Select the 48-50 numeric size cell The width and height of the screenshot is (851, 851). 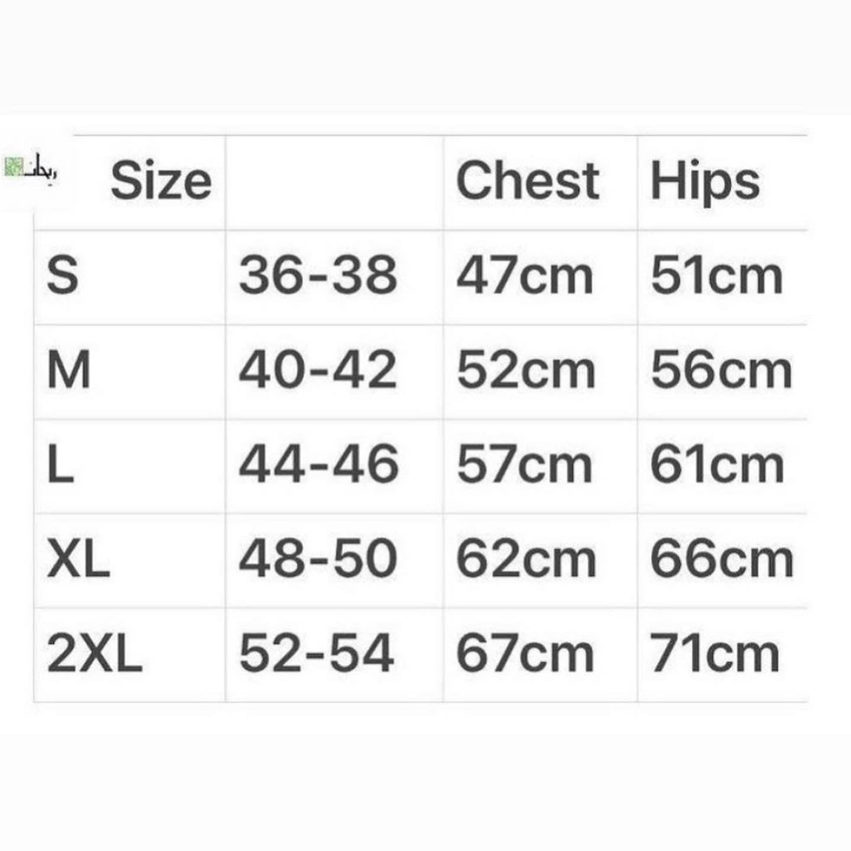pyautogui.click(x=318, y=559)
